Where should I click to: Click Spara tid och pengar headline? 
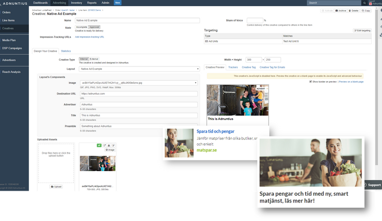tap(215, 132)
